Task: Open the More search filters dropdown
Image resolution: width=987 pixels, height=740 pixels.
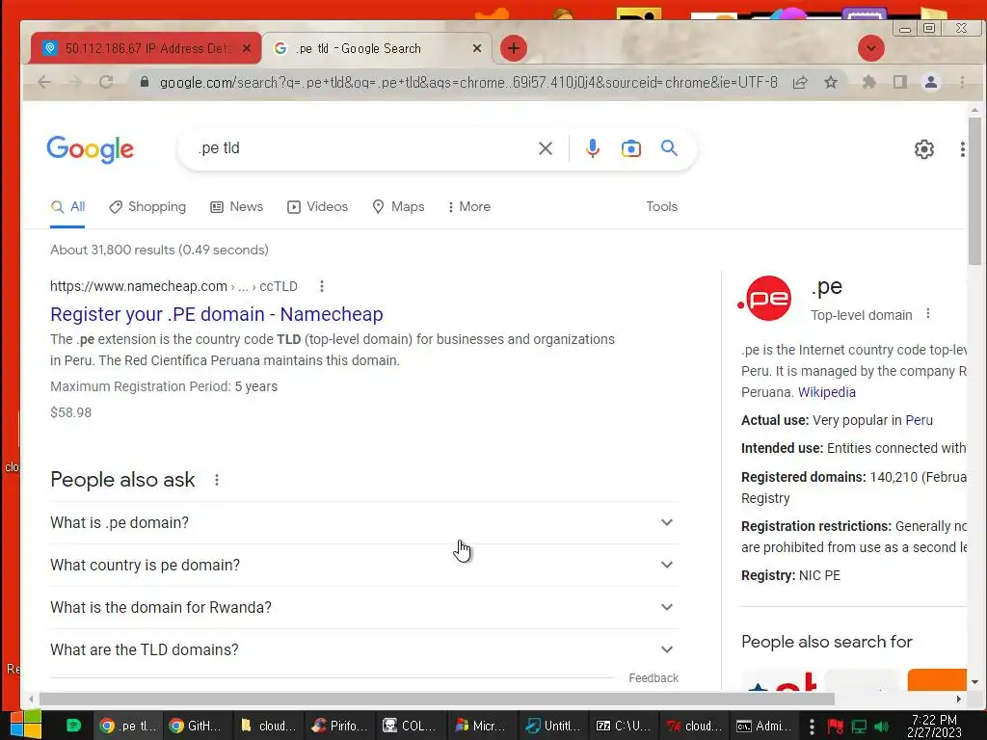Action: [x=469, y=206]
